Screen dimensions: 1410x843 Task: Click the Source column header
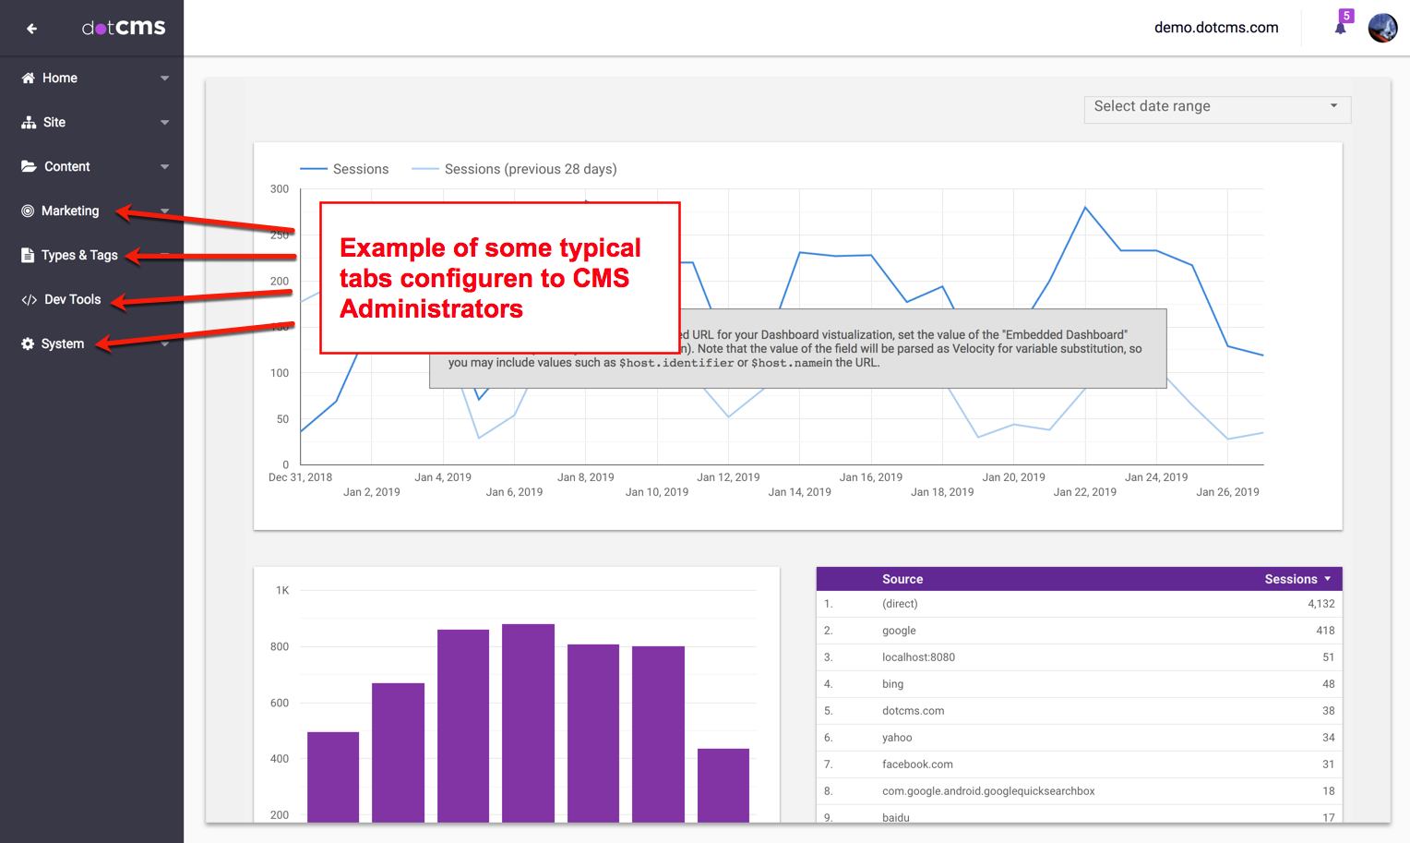[x=902, y=579]
